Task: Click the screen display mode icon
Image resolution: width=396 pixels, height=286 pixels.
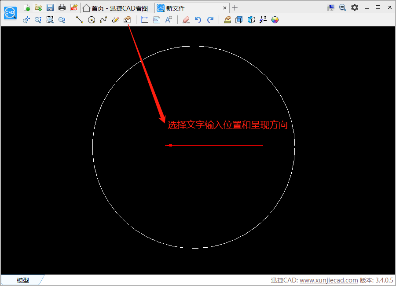Action: 330,7
